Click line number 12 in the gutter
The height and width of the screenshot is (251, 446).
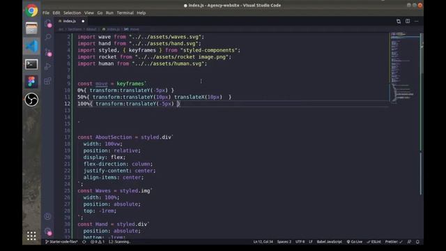67,104
